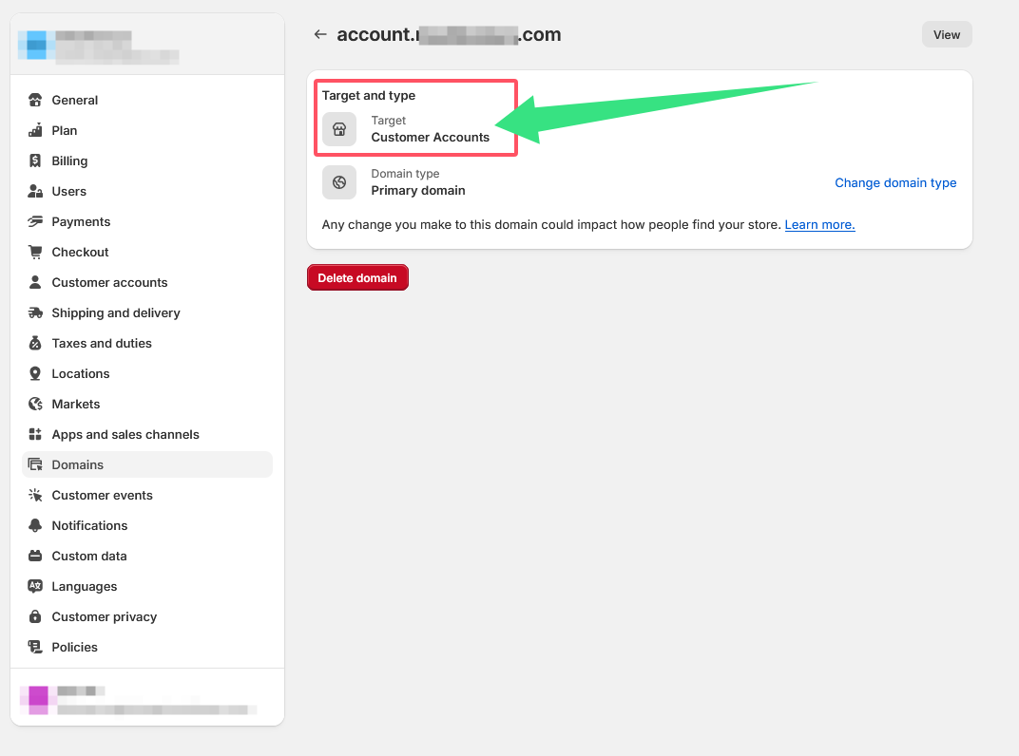Open Shipping and delivery settings
The height and width of the screenshot is (756, 1019).
[116, 312]
